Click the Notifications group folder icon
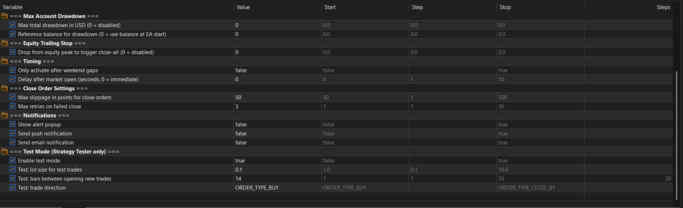Image resolution: width=683 pixels, height=208 pixels. [4, 115]
